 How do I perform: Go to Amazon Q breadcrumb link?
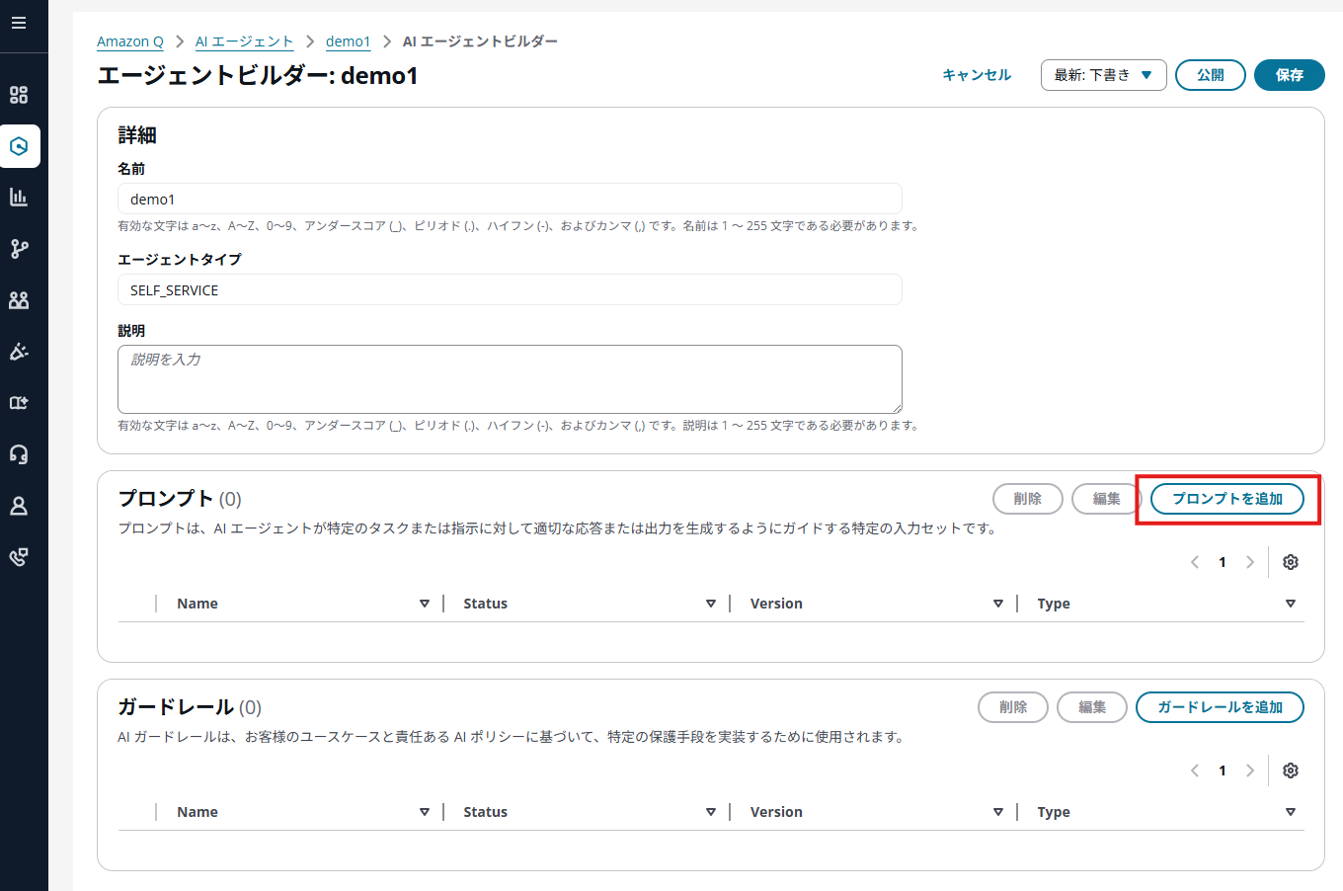point(130,41)
